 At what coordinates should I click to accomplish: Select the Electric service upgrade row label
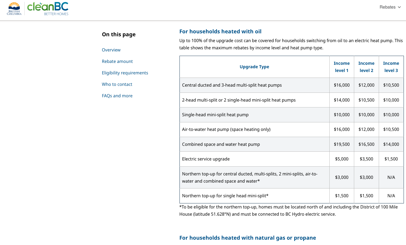pos(206,159)
